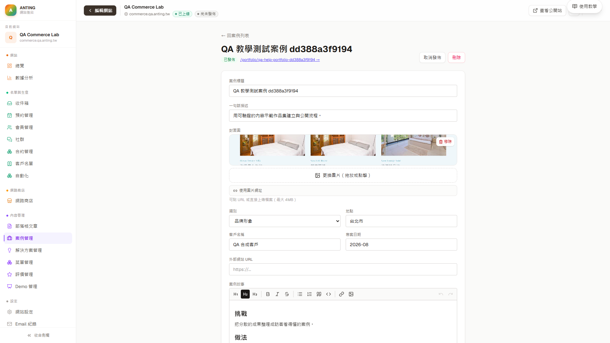Return via 回案例列表 link
The height and width of the screenshot is (343, 610).
235,36
